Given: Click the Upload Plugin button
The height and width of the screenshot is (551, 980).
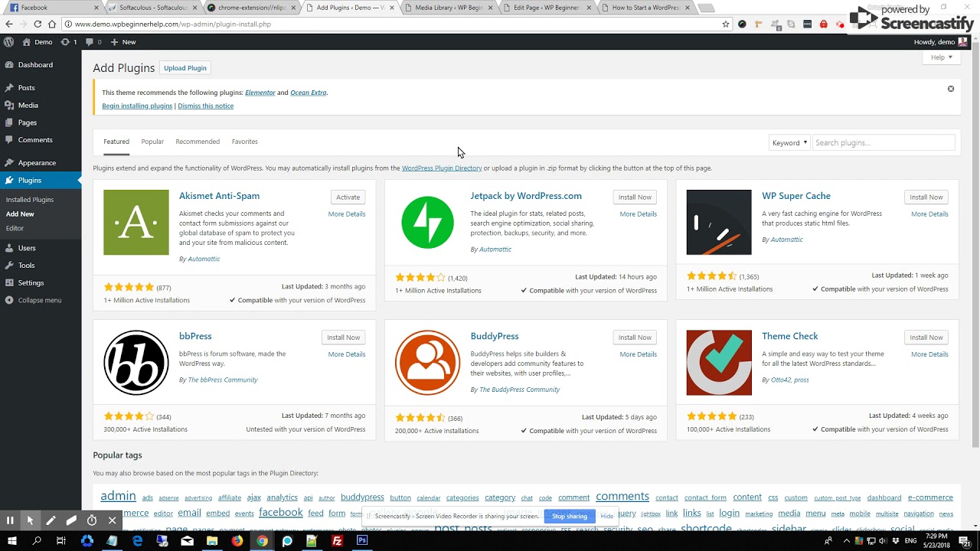Looking at the screenshot, I should [x=185, y=68].
